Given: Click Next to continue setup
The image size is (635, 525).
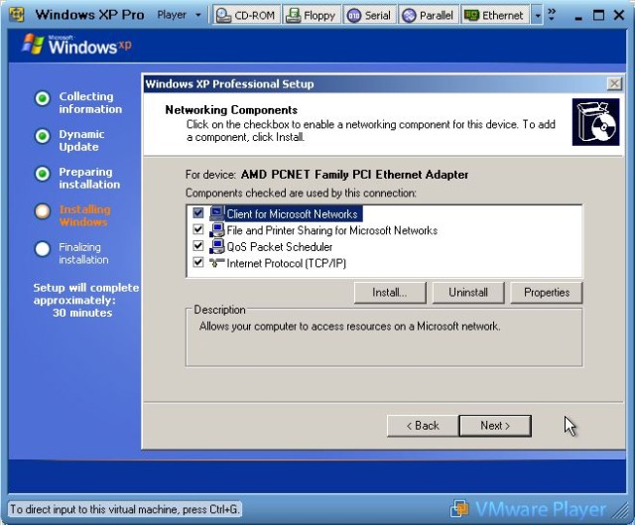Looking at the screenshot, I should click(x=495, y=426).
